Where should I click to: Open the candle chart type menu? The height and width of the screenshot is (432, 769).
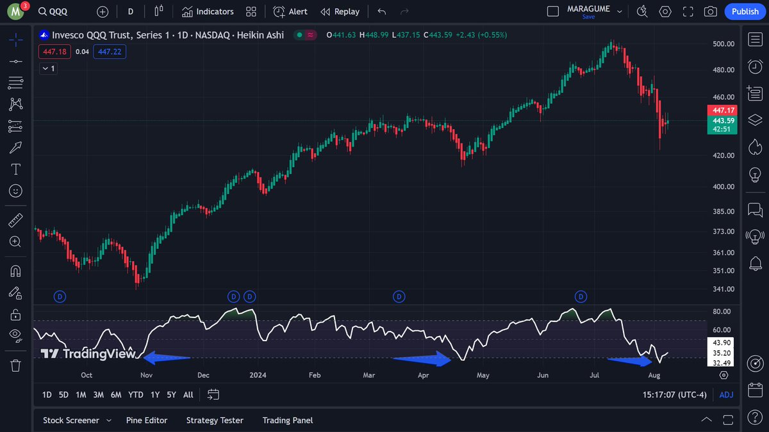160,12
